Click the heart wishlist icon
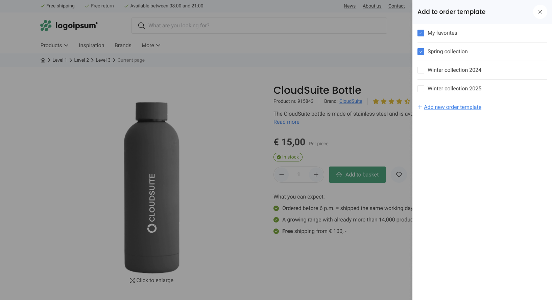Image resolution: width=552 pixels, height=300 pixels. [x=399, y=175]
